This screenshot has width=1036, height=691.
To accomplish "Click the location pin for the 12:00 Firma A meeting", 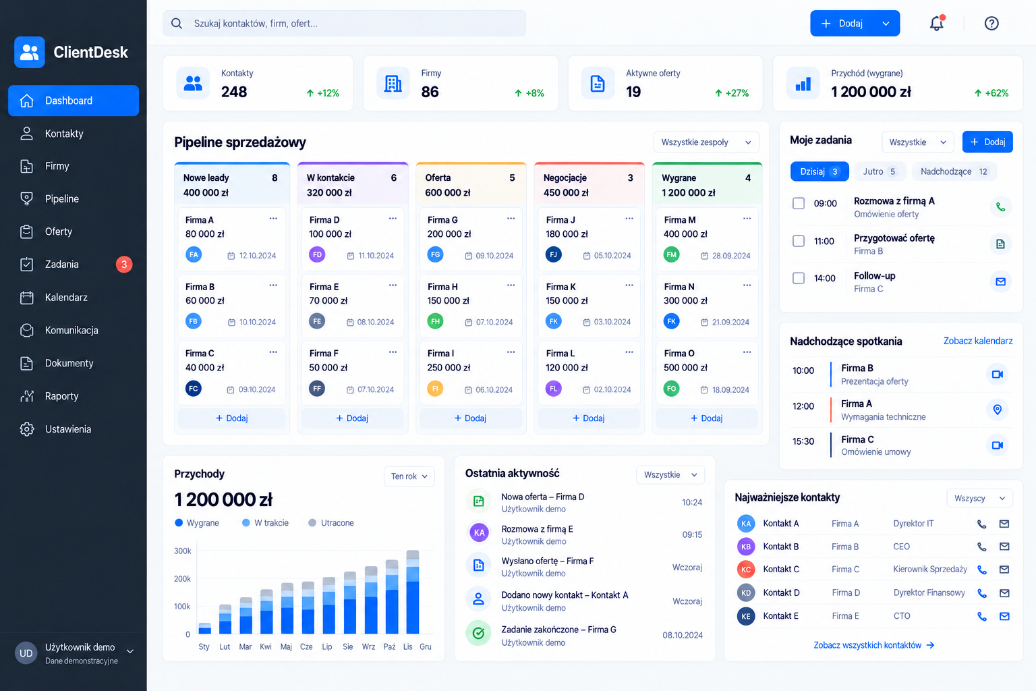I will tap(997, 410).
